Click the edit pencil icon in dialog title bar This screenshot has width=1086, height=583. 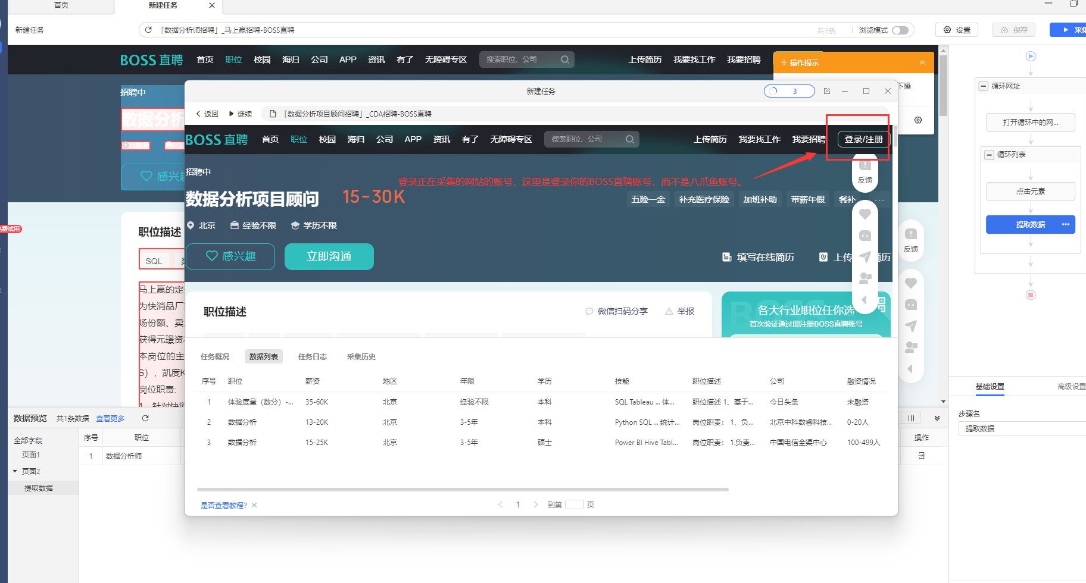click(827, 91)
